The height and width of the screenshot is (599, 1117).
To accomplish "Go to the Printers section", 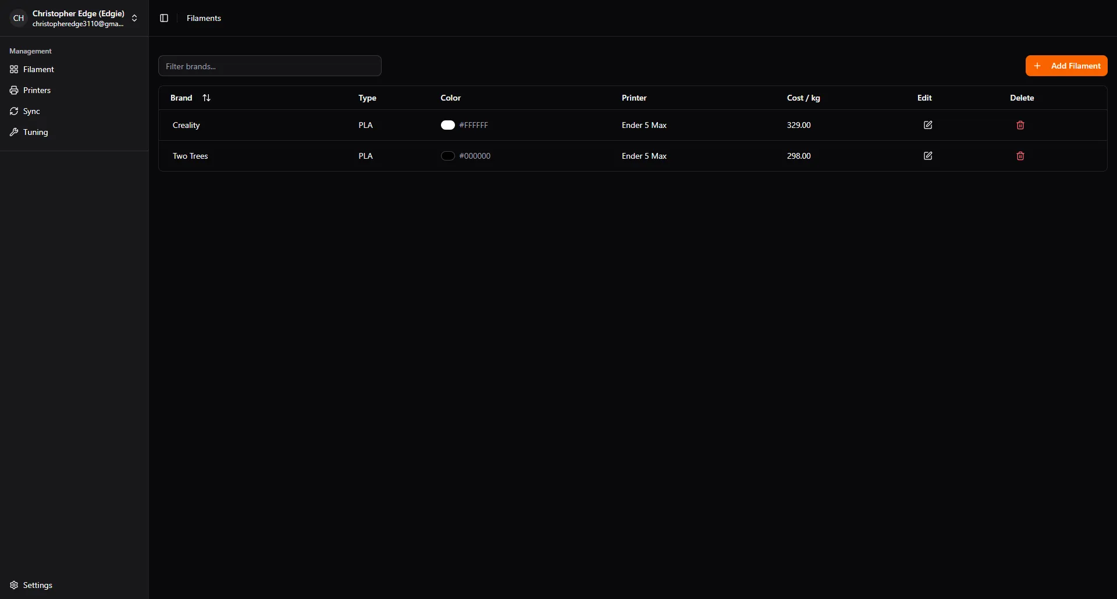I will click(x=74, y=90).
